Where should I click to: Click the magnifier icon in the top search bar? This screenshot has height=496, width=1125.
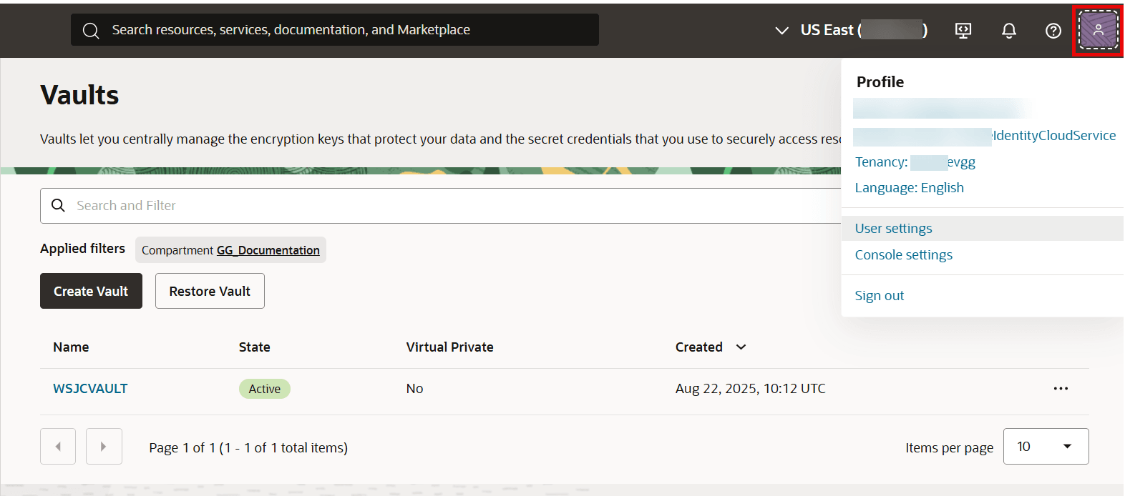click(x=90, y=29)
